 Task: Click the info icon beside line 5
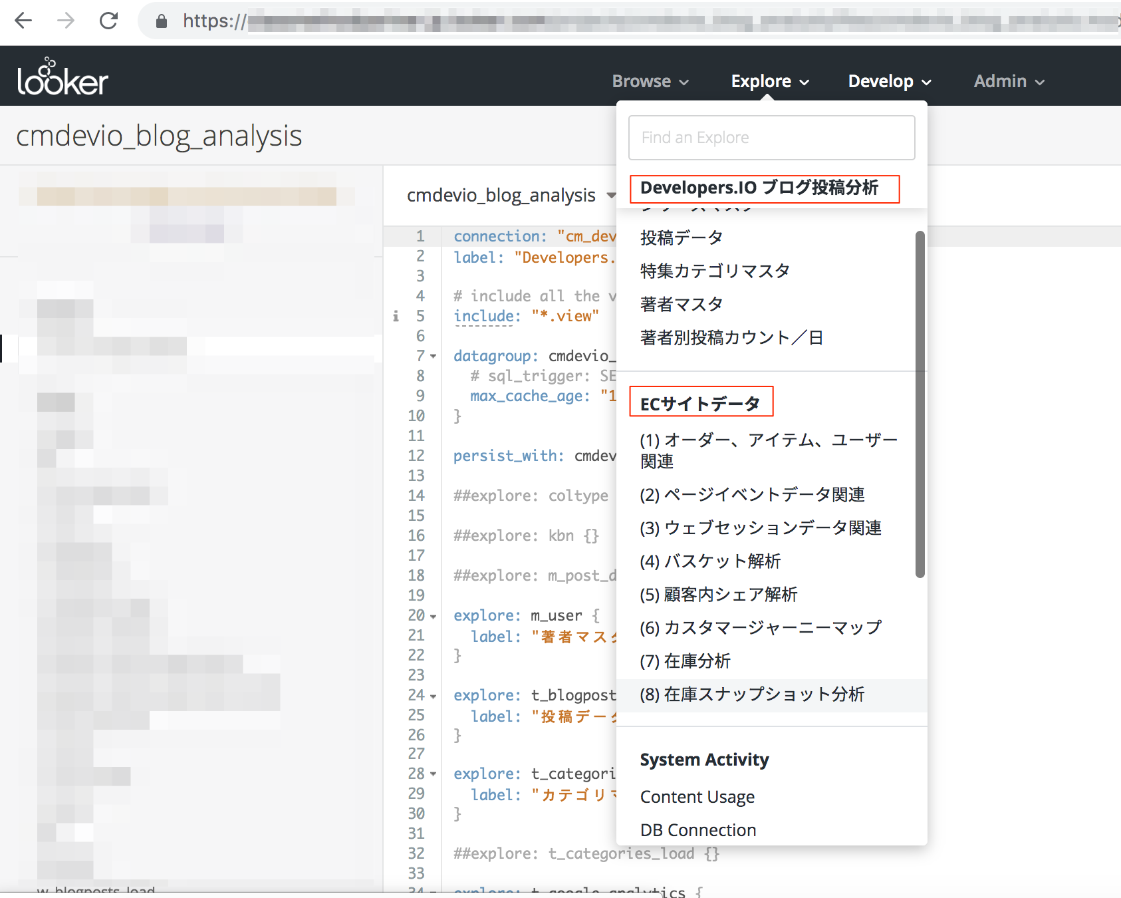point(395,317)
